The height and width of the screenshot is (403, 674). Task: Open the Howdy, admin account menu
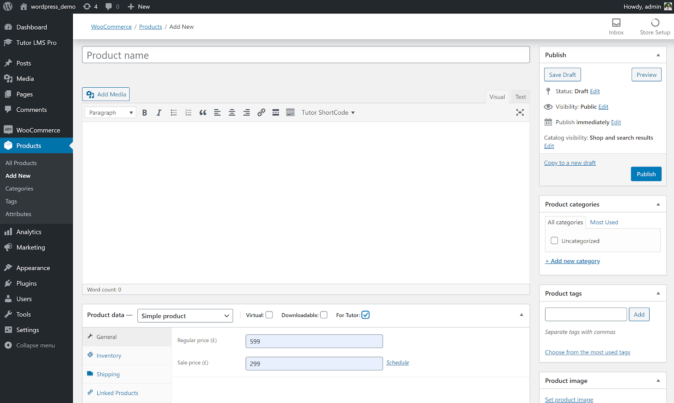click(x=647, y=7)
